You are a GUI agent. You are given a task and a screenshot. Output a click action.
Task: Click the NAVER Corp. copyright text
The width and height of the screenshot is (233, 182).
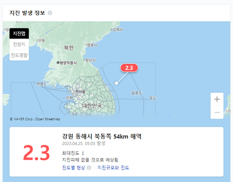[35, 119]
